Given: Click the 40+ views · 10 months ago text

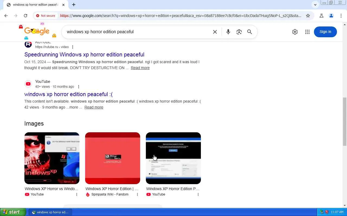Looking at the screenshot, I should pyautogui.click(x=54, y=87).
